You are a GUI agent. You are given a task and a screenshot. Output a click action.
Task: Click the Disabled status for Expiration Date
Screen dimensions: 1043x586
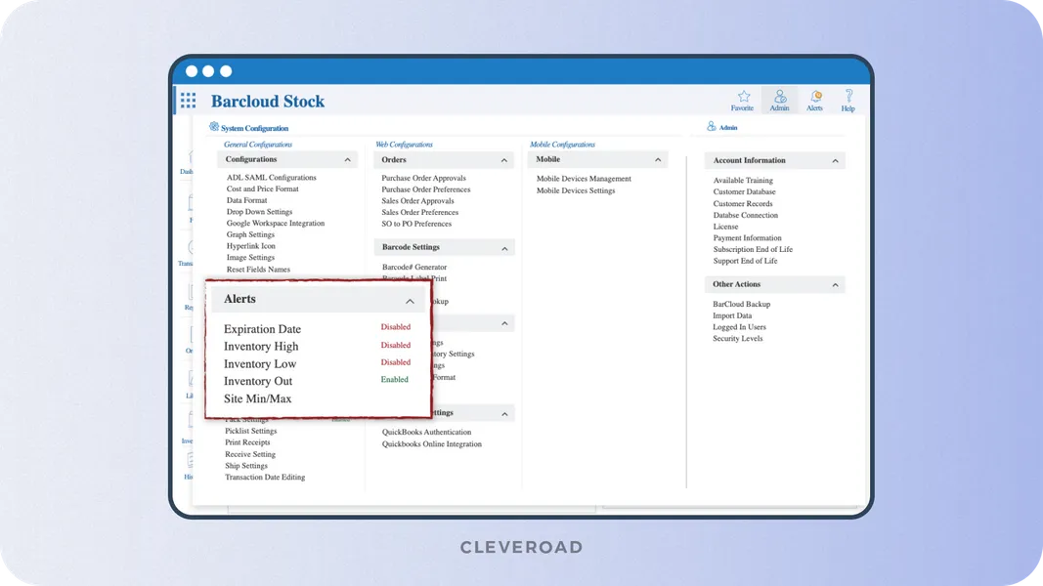[x=396, y=327]
